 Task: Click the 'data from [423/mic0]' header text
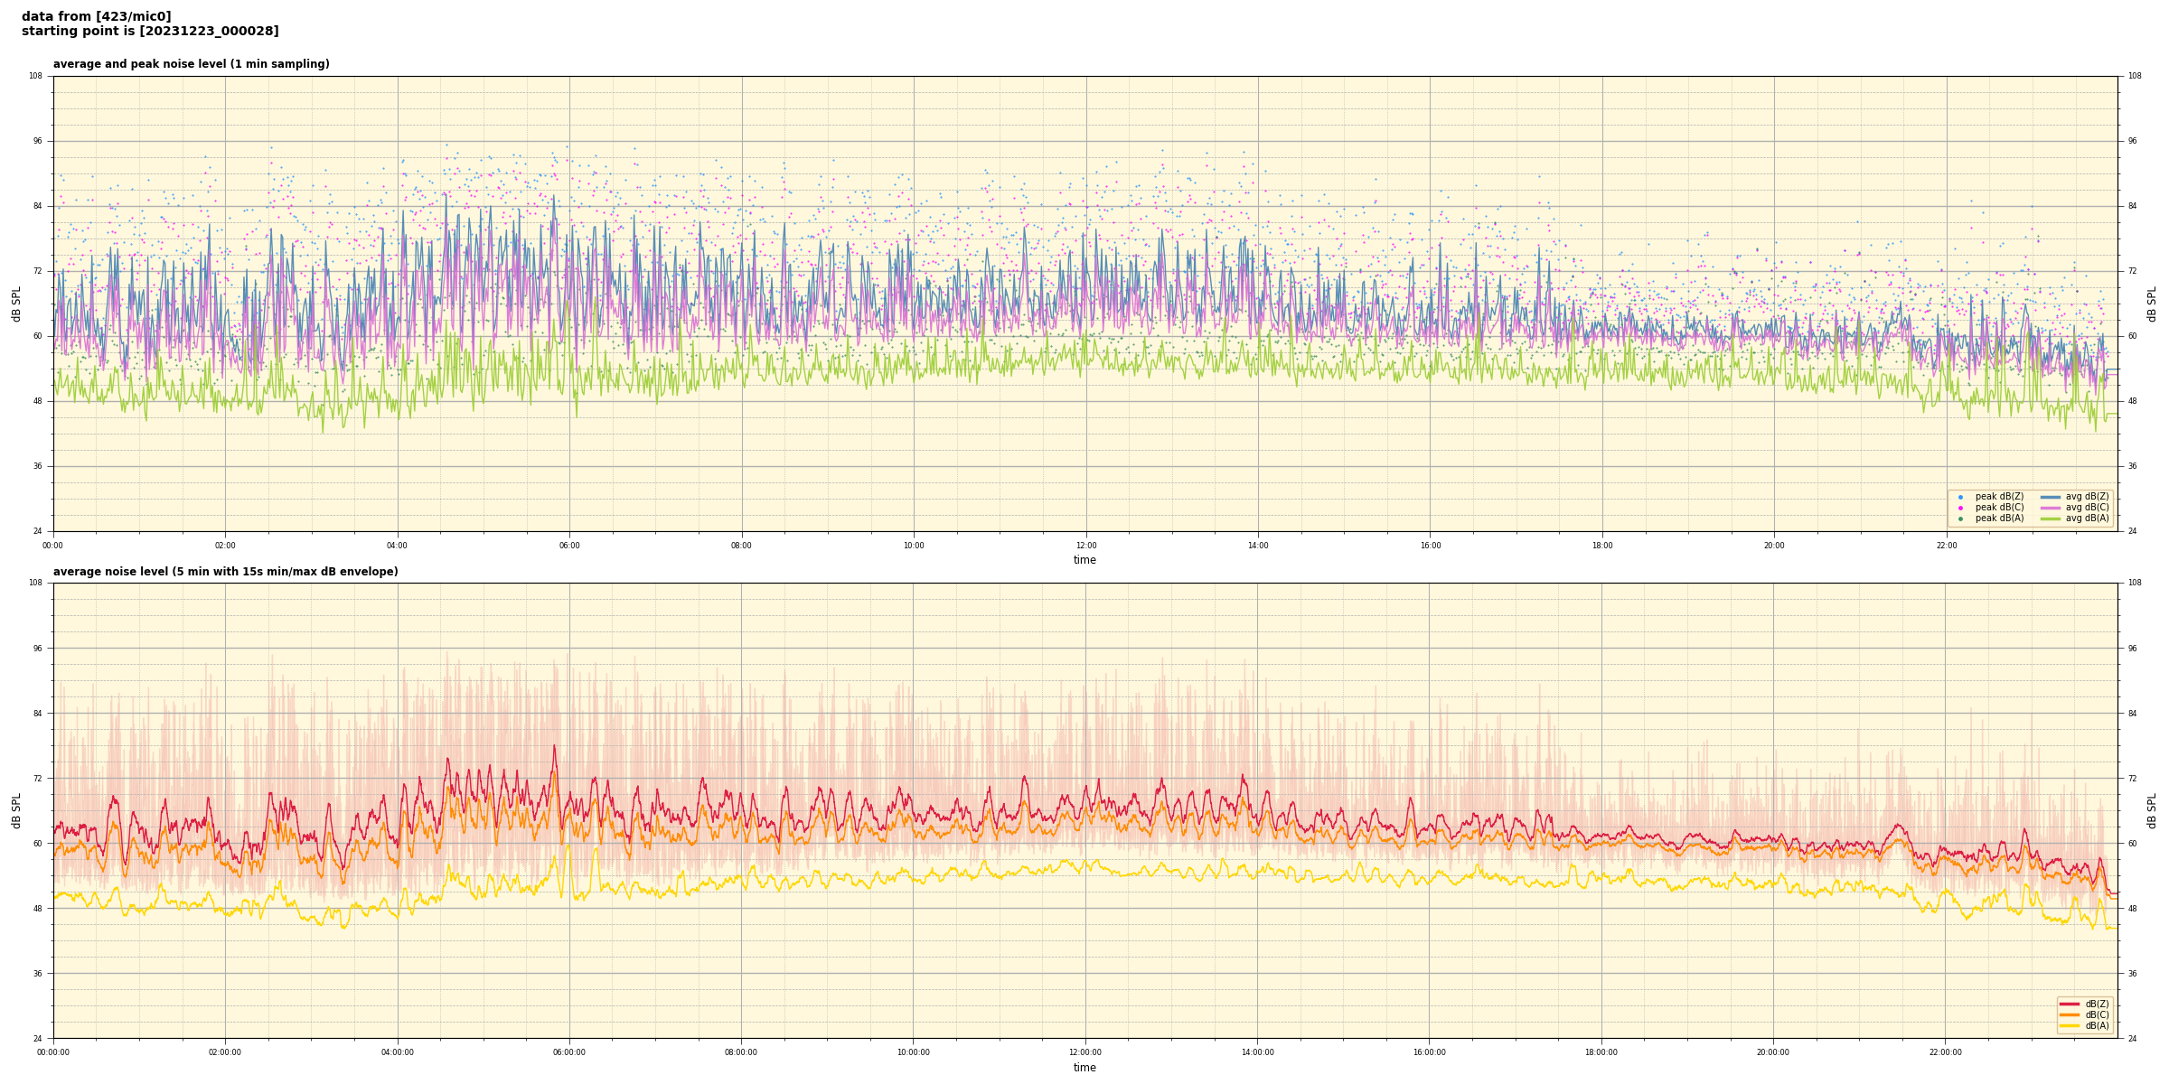click(x=96, y=16)
